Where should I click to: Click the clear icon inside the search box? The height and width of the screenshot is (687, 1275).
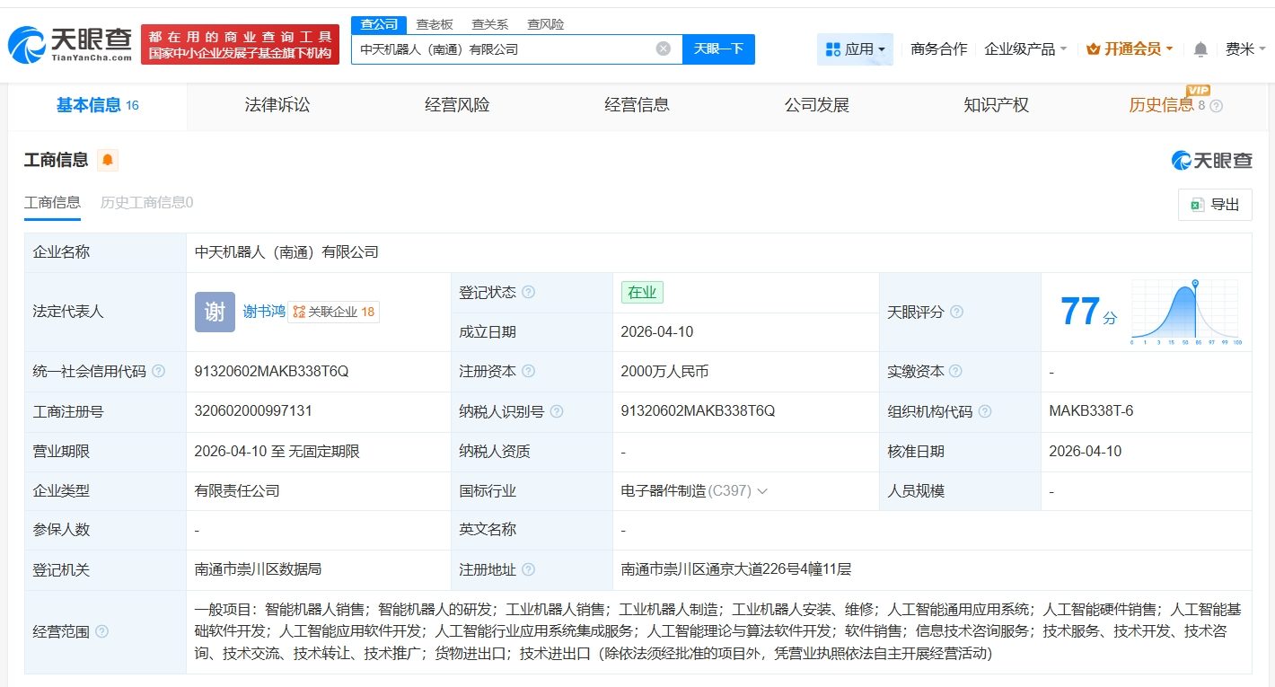point(663,49)
